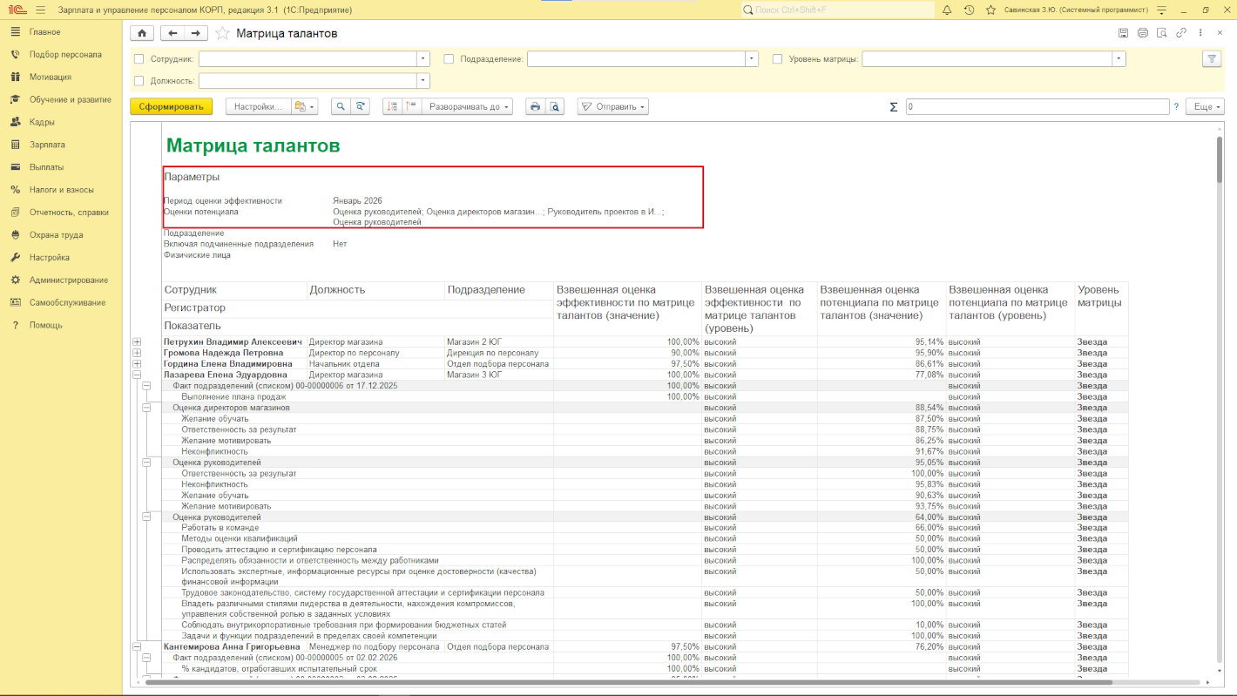This screenshot has height=696, width=1237.
Task: Enable the Сотрудник filter checkbox
Action: (139, 59)
